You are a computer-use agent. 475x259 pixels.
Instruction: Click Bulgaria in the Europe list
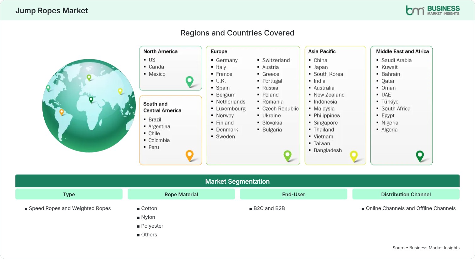(272, 130)
